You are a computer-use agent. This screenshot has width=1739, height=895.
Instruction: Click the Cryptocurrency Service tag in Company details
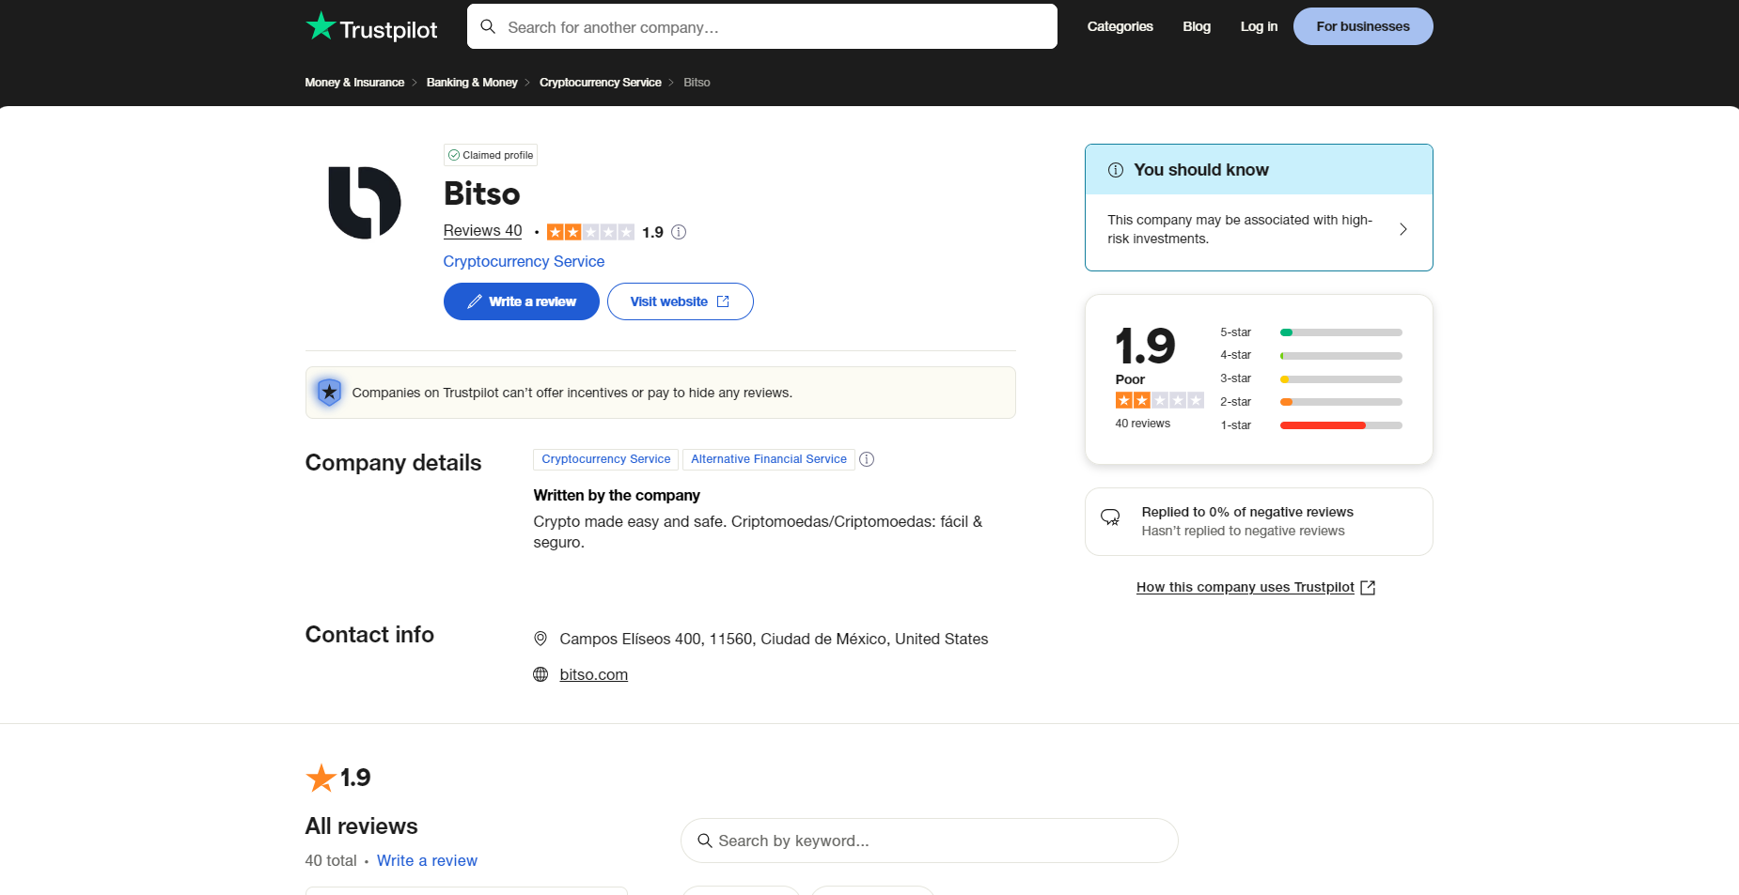click(x=606, y=459)
